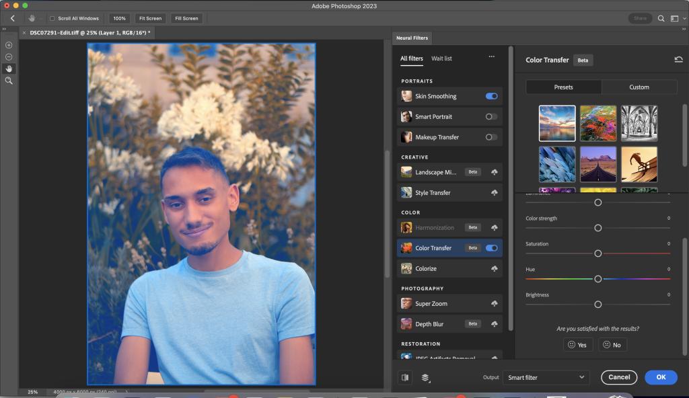
Task: Click the Color strength slider handle
Action: coord(598,228)
